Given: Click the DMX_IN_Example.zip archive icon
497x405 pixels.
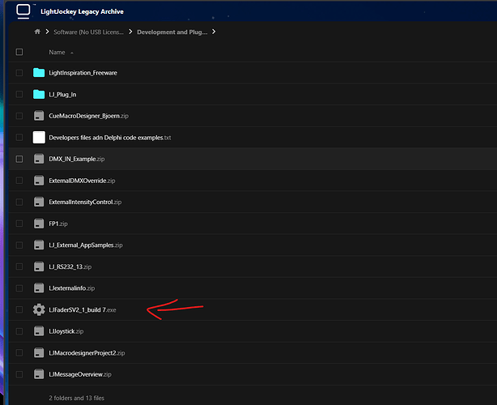Looking at the screenshot, I should click(39, 159).
